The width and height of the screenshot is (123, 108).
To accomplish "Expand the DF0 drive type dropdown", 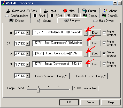I will point(28,33).
